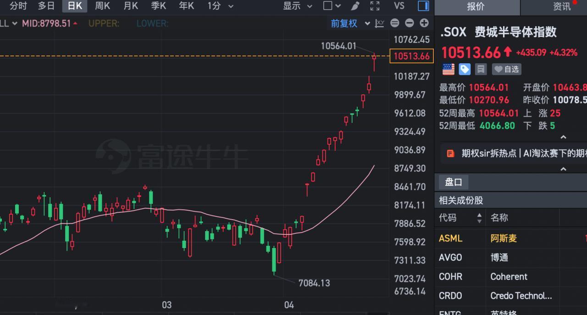
Task: Sort constituents by 代码 column arrows
Action: [x=480, y=218]
